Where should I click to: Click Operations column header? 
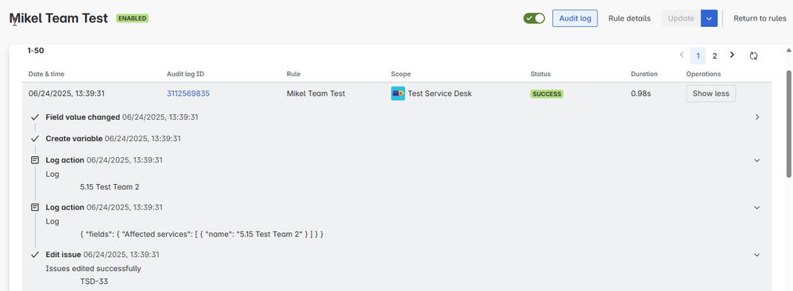coord(703,74)
